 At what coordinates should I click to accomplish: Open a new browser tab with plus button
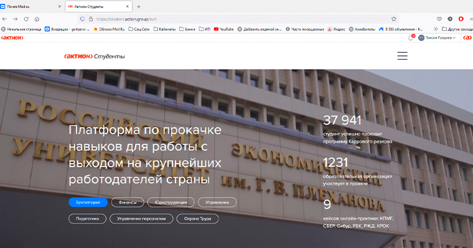pyautogui.click(x=139, y=7)
